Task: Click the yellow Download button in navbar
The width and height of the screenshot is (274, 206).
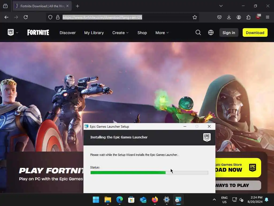Action: click(x=255, y=32)
